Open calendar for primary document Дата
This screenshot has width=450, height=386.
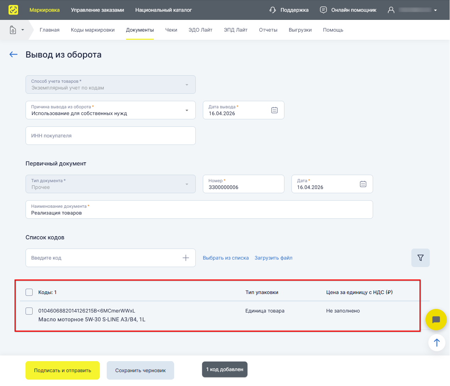point(363,184)
